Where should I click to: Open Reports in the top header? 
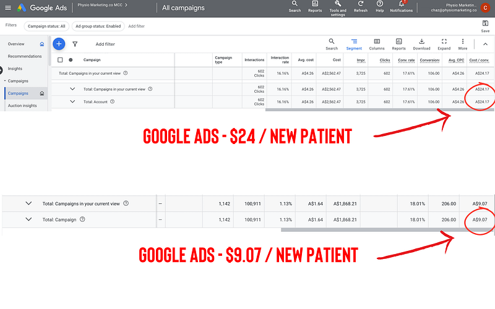315,6
